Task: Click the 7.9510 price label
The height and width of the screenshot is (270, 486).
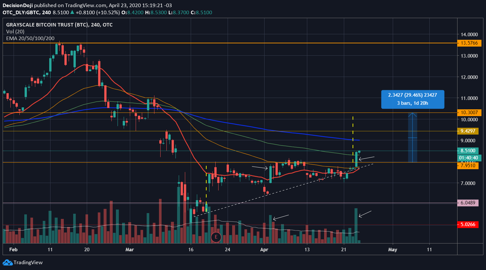Action: tap(468, 166)
